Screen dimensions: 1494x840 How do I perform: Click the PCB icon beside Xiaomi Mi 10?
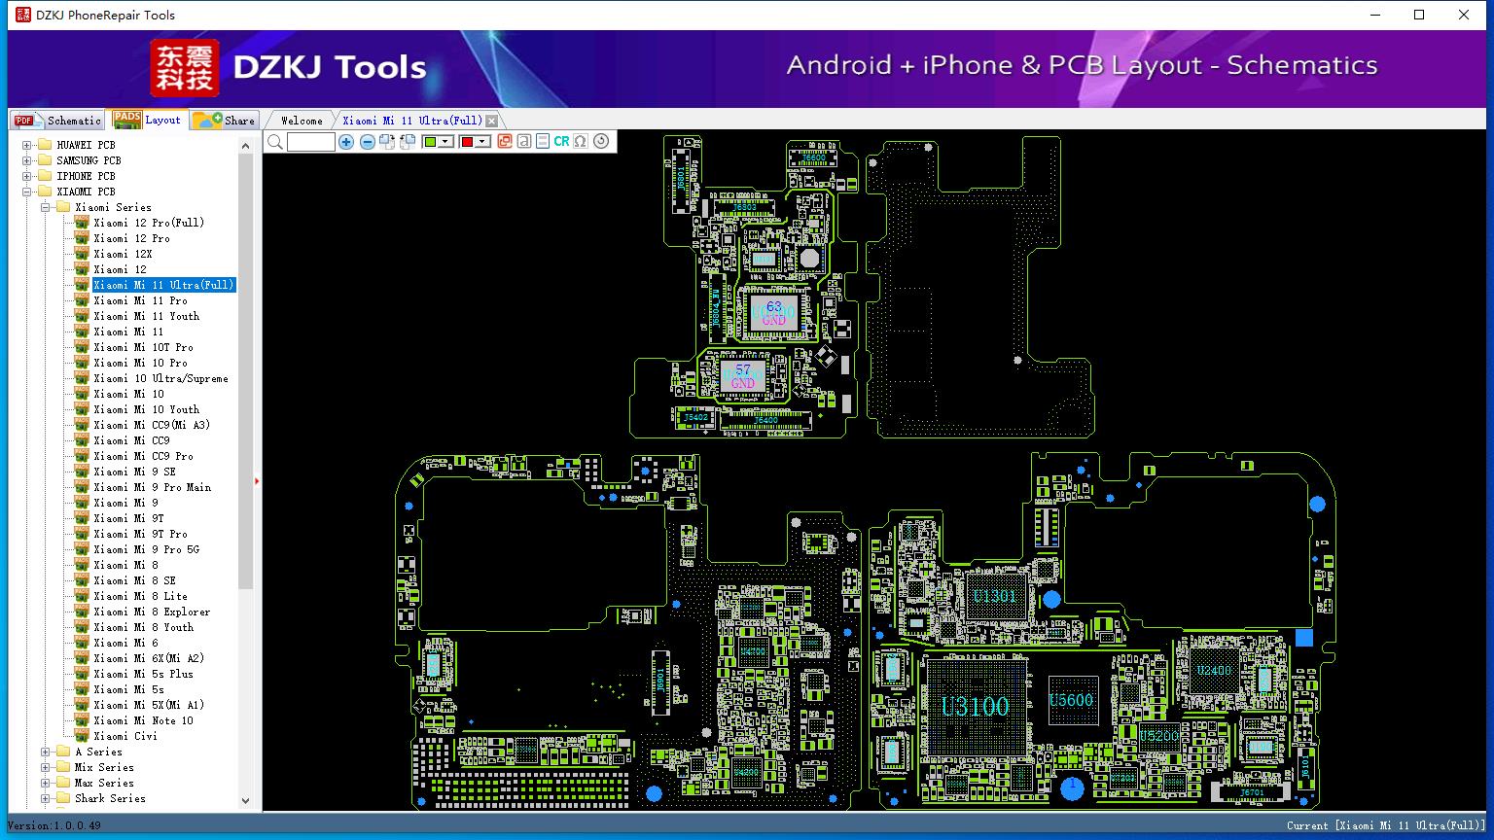click(x=83, y=394)
